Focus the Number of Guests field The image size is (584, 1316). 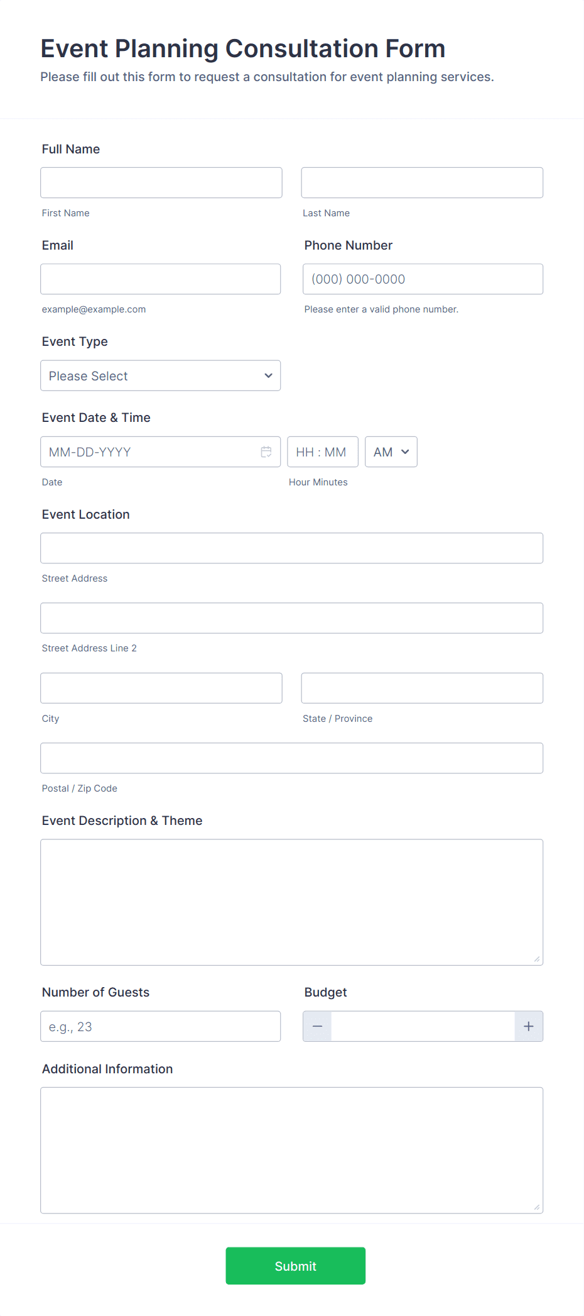pos(160,1026)
